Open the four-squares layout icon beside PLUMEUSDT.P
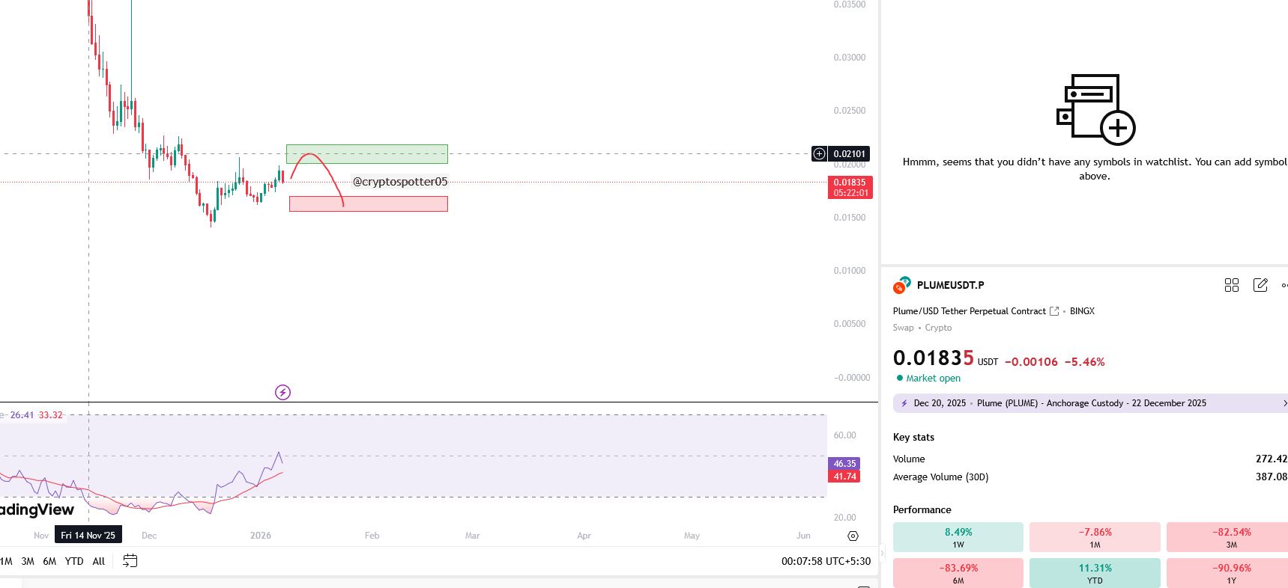The image size is (1288, 588). click(x=1232, y=285)
